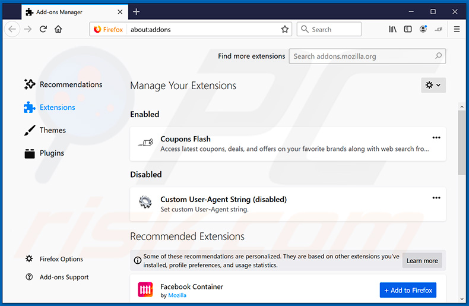
Task: Toggle the sidebar view icon
Action: click(x=408, y=29)
